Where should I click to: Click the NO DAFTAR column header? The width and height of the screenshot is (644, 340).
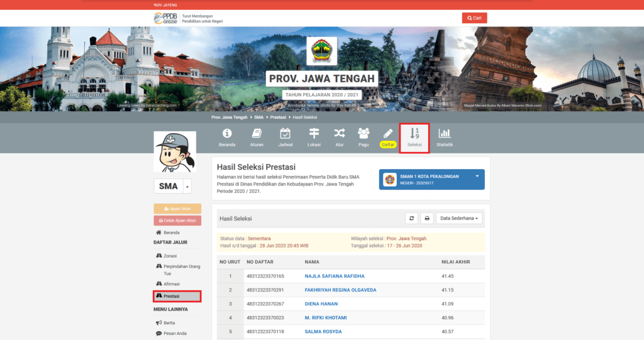(x=260, y=262)
